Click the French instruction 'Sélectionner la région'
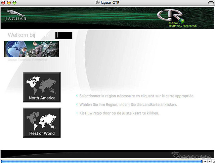The width and height of the screenshot is (215, 163). click(x=137, y=96)
